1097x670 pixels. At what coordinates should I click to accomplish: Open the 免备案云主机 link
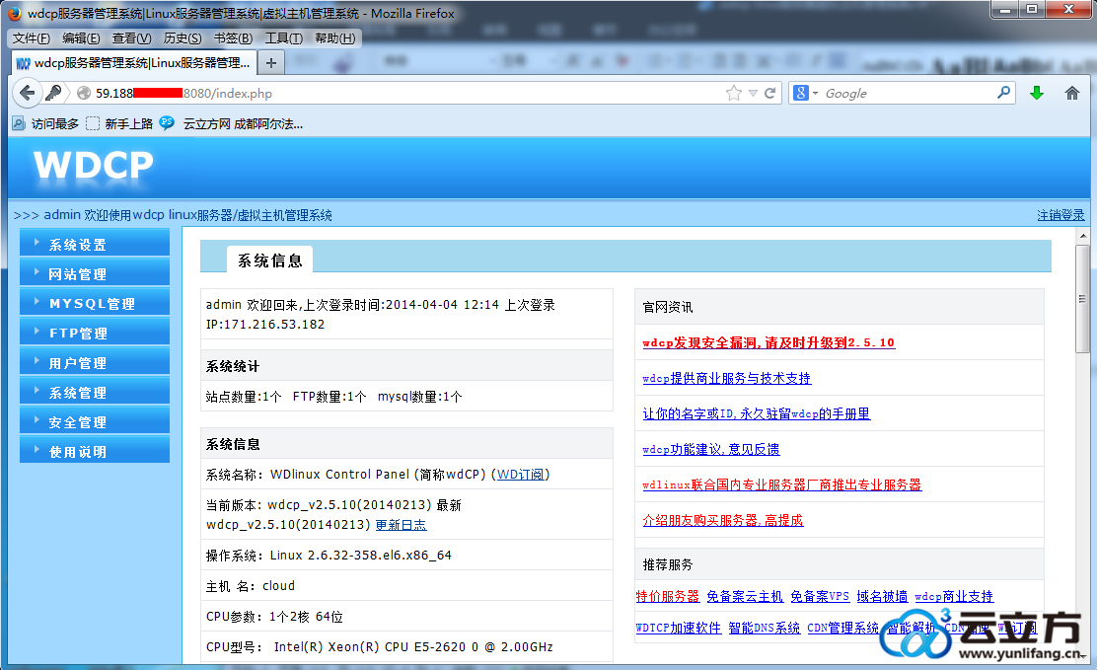(x=745, y=596)
